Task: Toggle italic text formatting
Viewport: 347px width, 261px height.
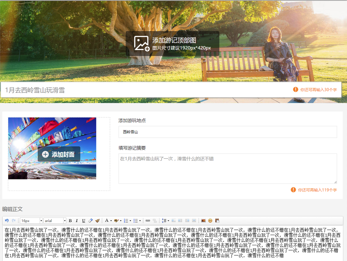Action: (77, 221)
